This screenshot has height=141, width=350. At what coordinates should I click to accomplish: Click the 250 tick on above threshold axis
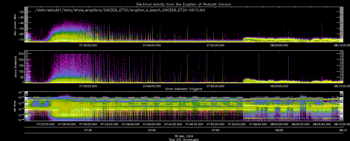[22, 54]
